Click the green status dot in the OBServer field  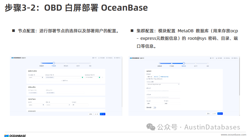82,77
